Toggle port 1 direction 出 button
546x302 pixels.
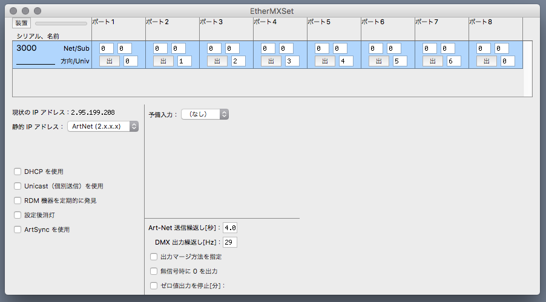pos(110,61)
